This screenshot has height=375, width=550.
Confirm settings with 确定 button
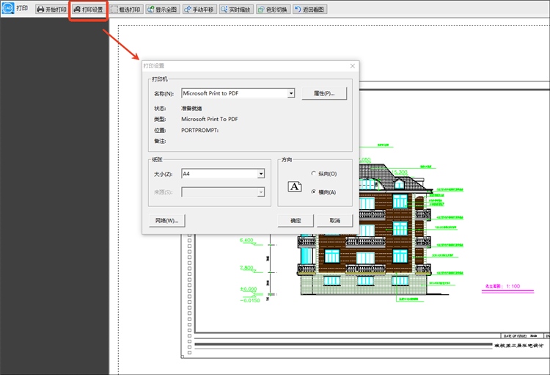[296, 220]
